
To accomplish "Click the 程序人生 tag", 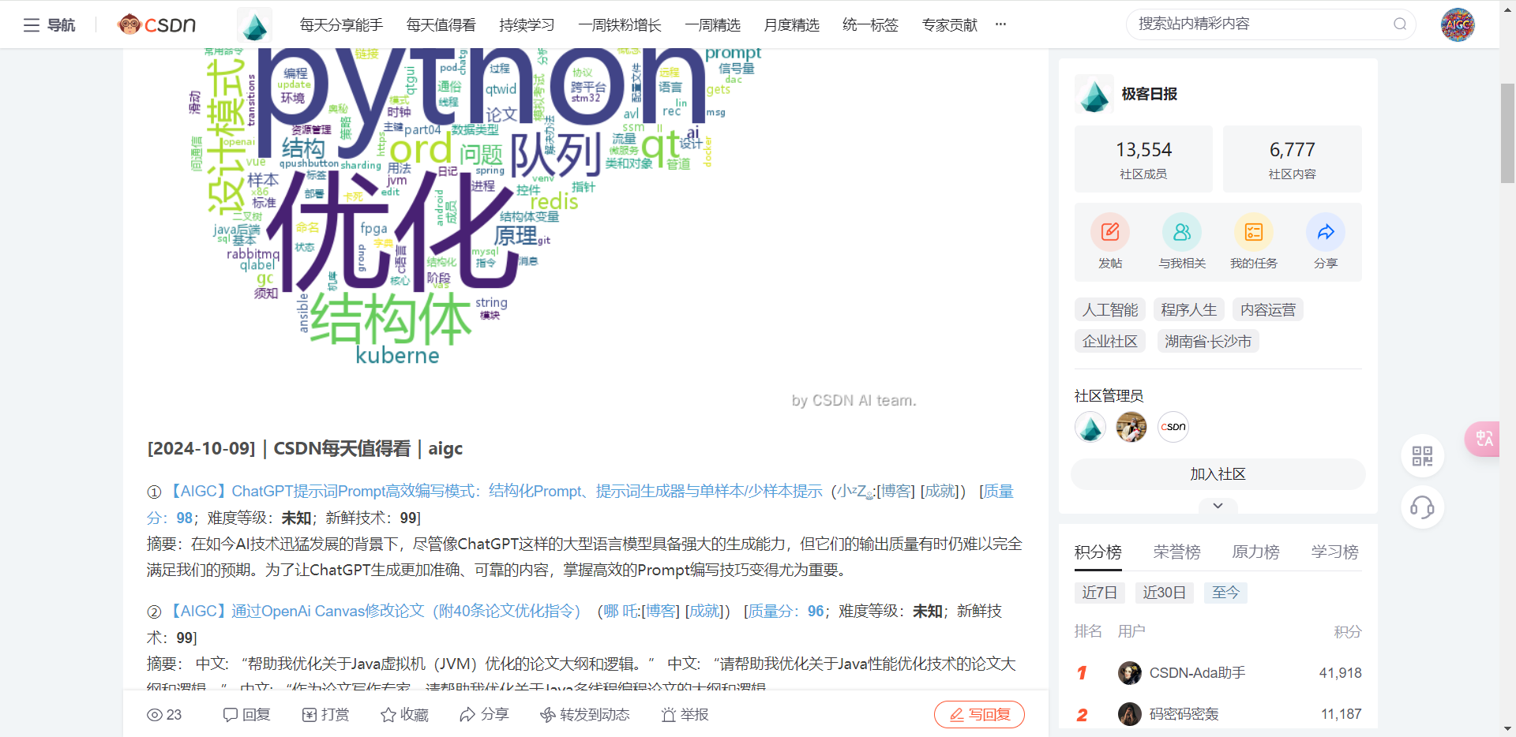I will pyautogui.click(x=1189, y=310).
